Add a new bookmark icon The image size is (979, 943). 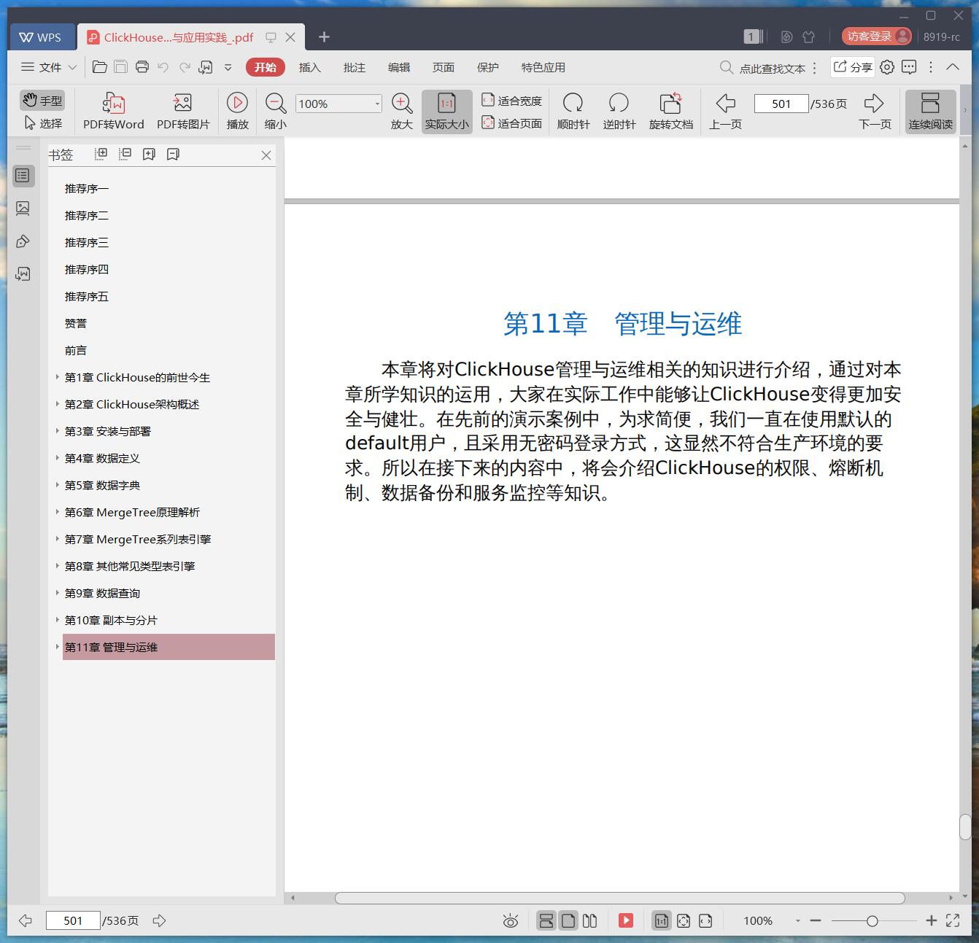[149, 154]
